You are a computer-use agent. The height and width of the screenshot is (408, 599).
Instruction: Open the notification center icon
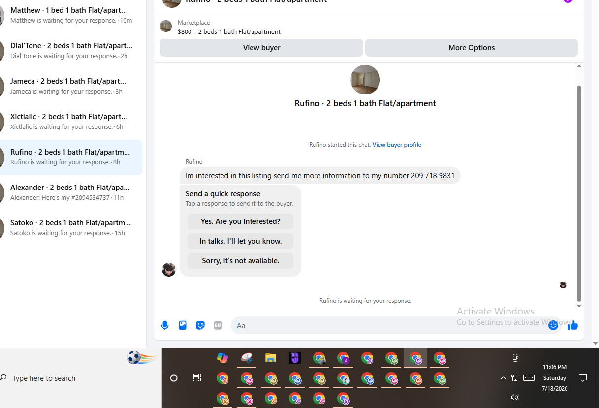point(583,378)
